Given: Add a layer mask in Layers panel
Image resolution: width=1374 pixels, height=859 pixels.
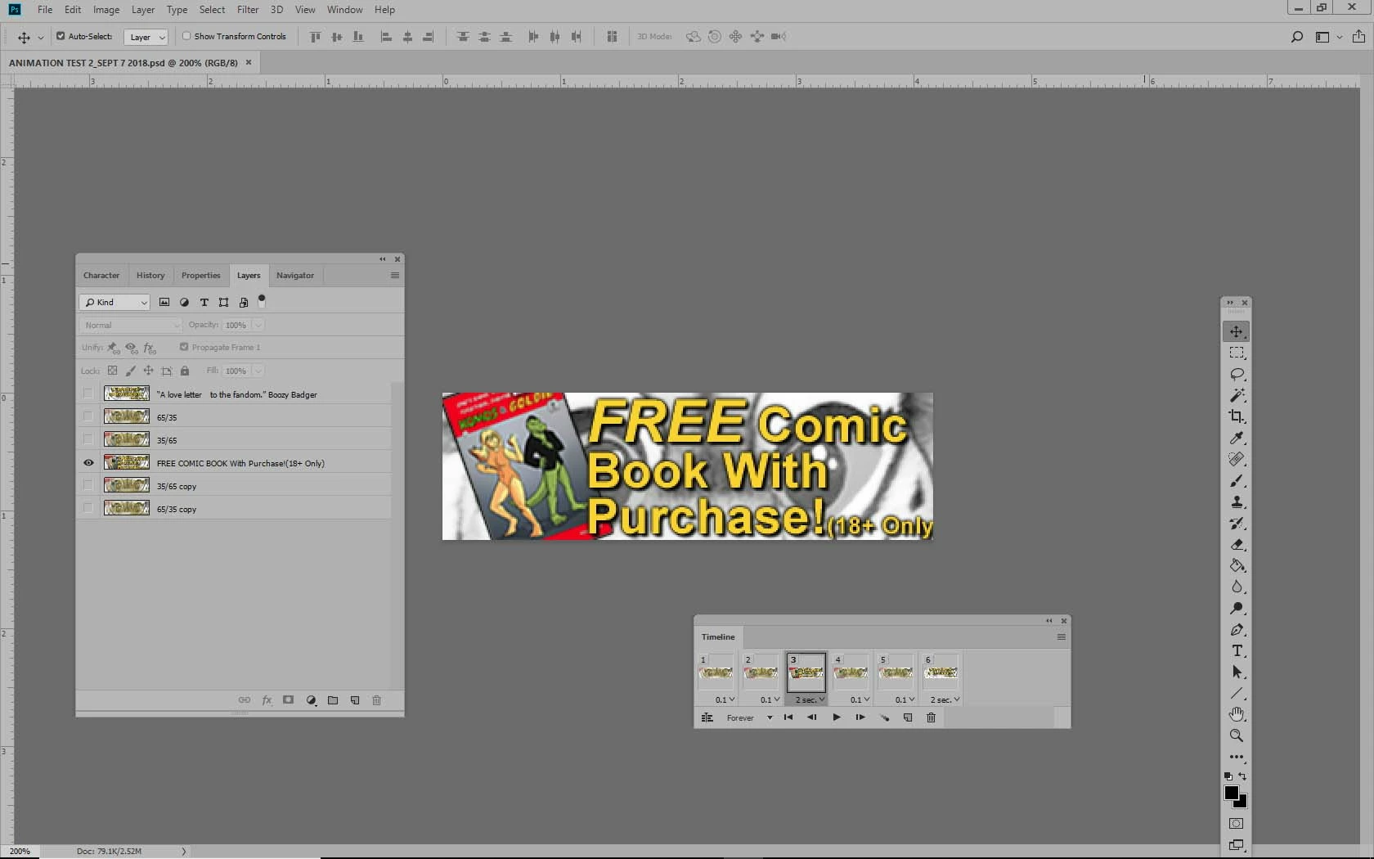Looking at the screenshot, I should 288,700.
